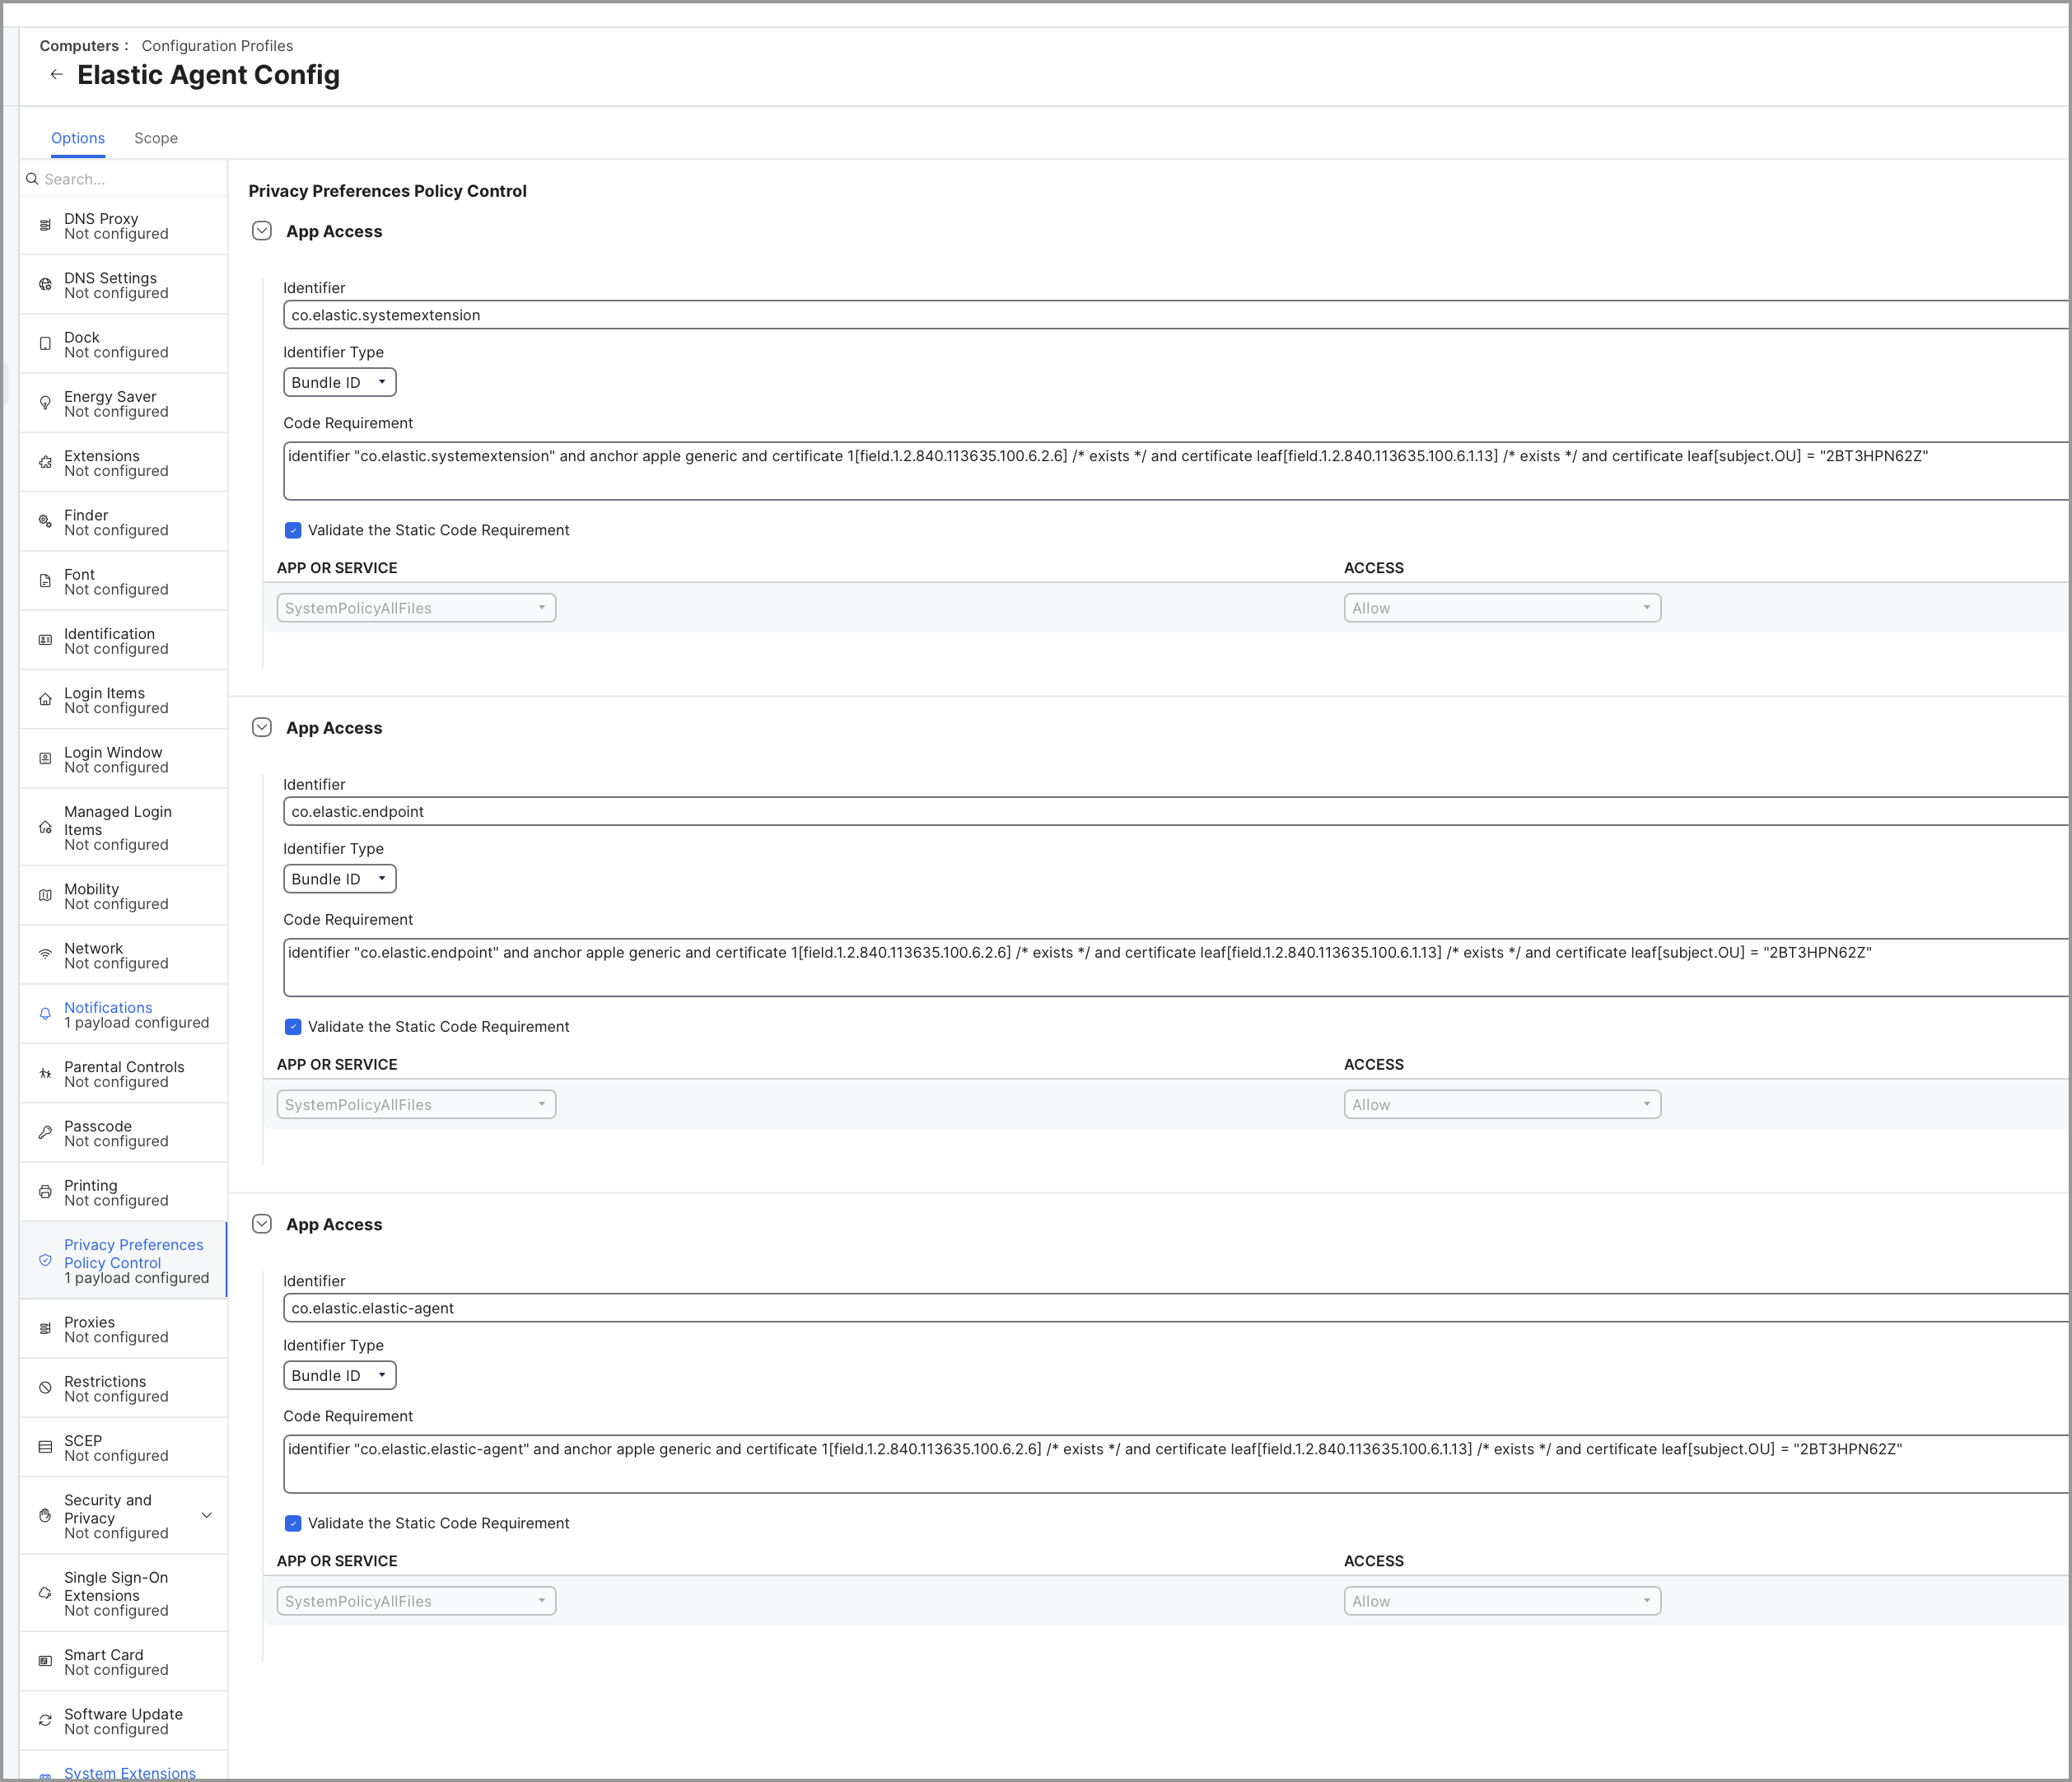Select the Options tab

(78, 138)
